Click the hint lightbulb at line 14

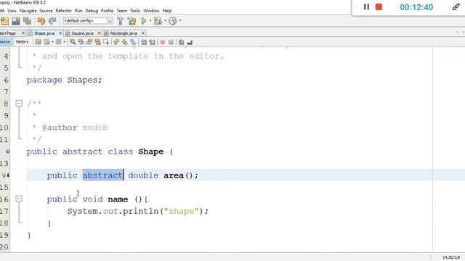click(x=5, y=175)
